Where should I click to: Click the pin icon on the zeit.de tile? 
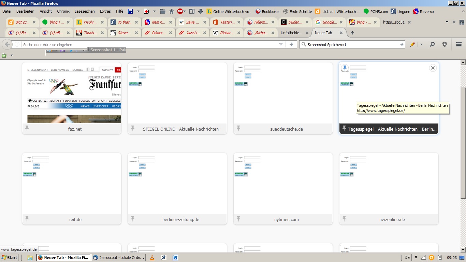pyautogui.click(x=27, y=219)
